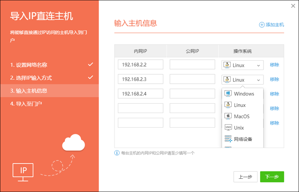This screenshot has height=192, width=299.
Task: Click the 下一步 green button
Action: (272, 177)
